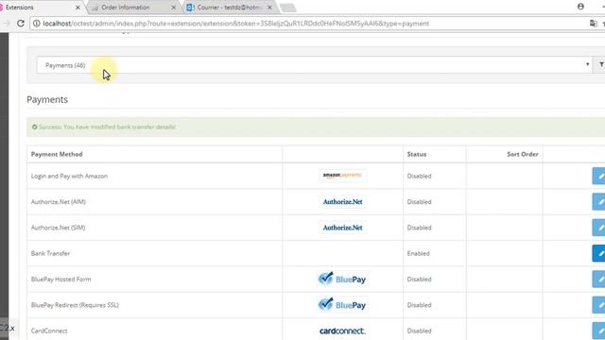Click the BluePay Redirect (Requires SSL) name
The height and width of the screenshot is (340, 605).
[75, 305]
